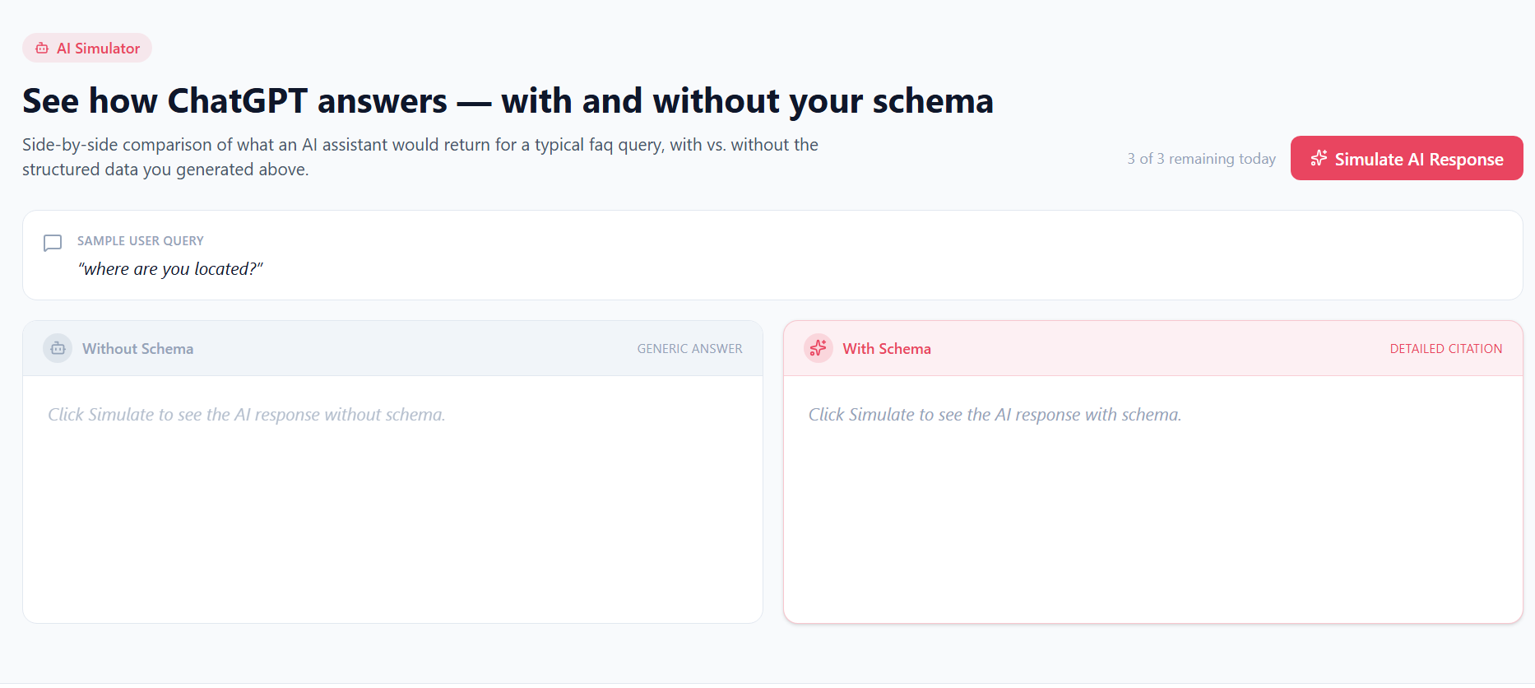Open the GENERIC ANSWER label

coord(689,348)
